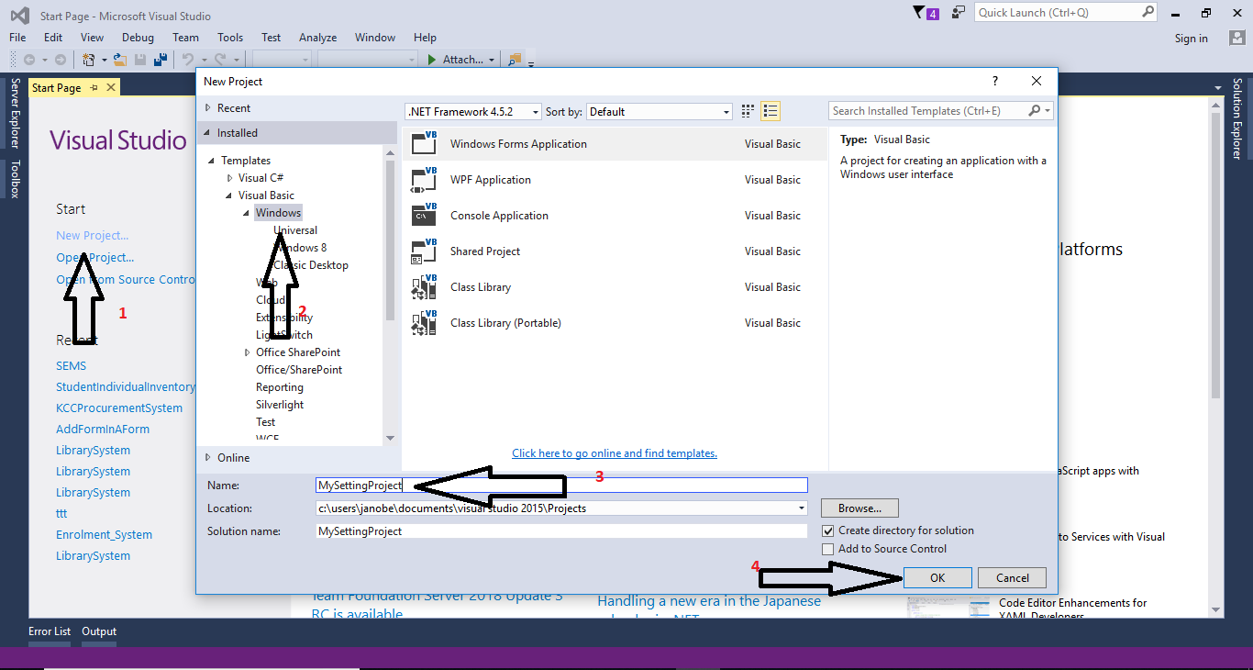The image size is (1253, 670).
Task: Click the Find in Files toolbar icon
Action: (x=515, y=60)
